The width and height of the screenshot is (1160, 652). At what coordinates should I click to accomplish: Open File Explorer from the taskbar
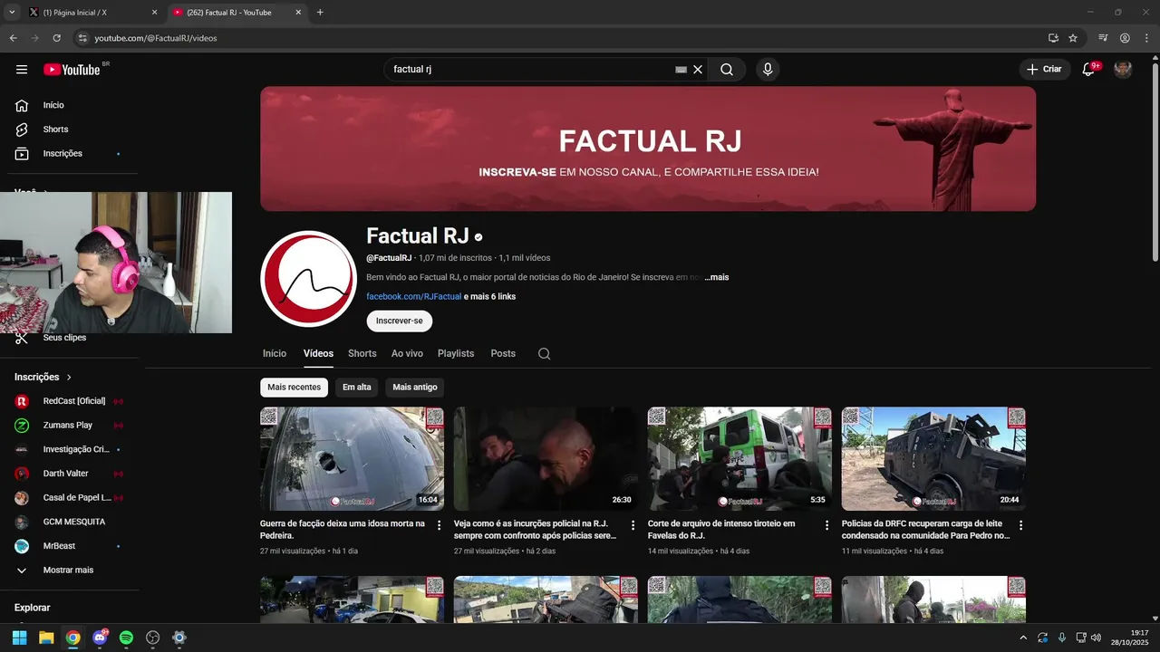click(x=46, y=638)
